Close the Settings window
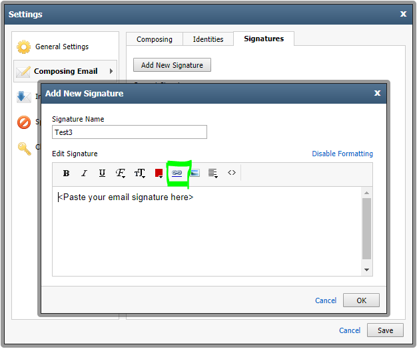The height and width of the screenshot is (351, 419). [x=404, y=14]
